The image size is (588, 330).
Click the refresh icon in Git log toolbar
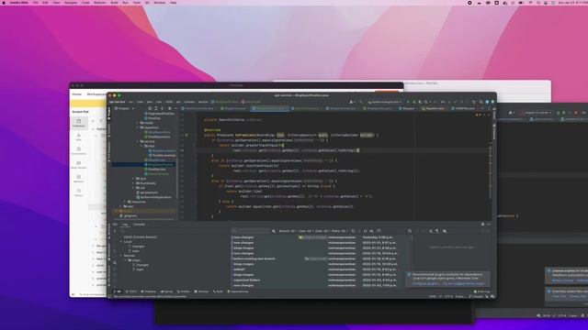(353, 231)
